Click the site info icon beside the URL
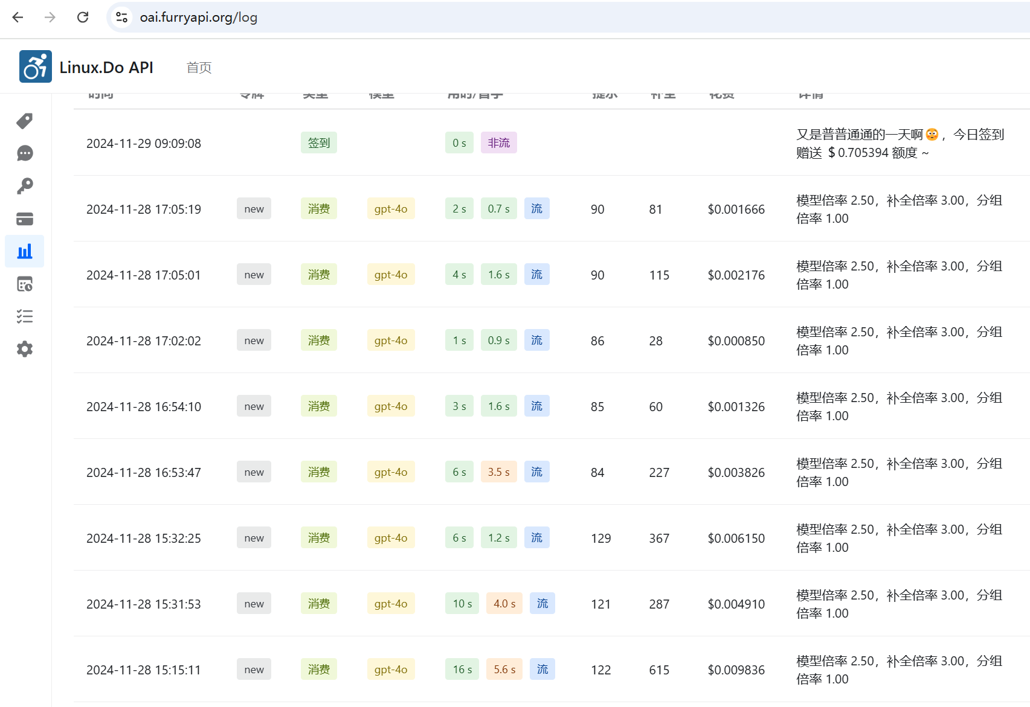1030x707 pixels. 121,17
